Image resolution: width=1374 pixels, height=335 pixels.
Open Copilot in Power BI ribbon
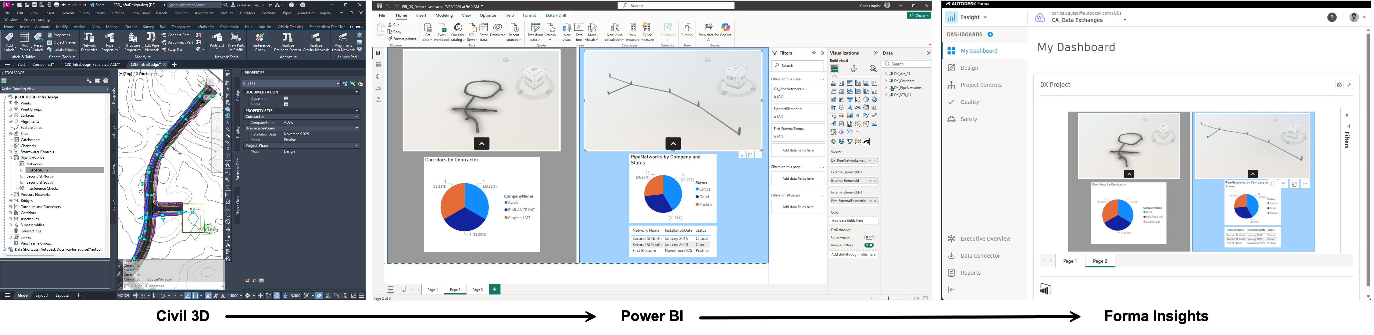725,30
